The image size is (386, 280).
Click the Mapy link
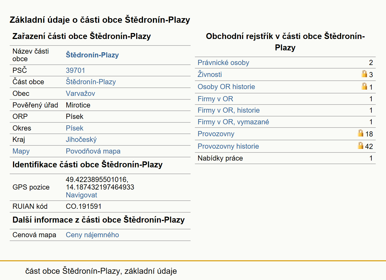pos(21,151)
